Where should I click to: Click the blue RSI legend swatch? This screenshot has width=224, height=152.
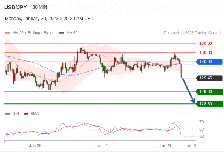[8, 114]
